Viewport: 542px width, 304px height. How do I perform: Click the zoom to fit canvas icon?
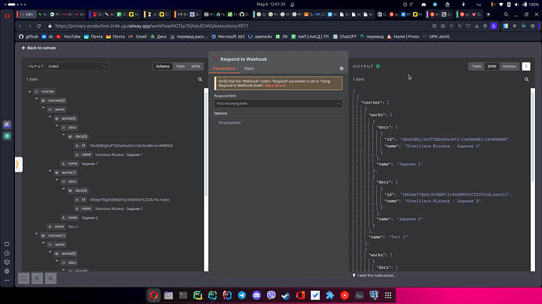[x=24, y=278]
